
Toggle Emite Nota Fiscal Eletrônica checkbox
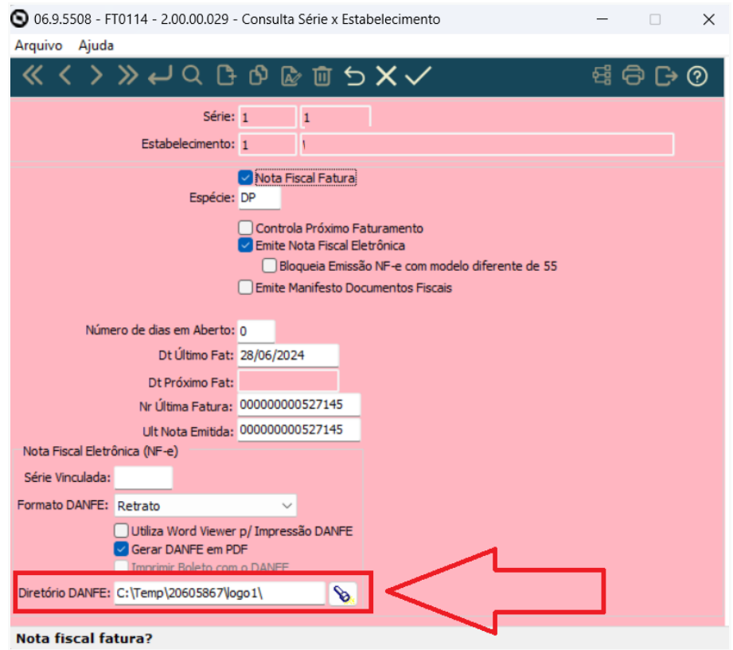pyautogui.click(x=245, y=245)
